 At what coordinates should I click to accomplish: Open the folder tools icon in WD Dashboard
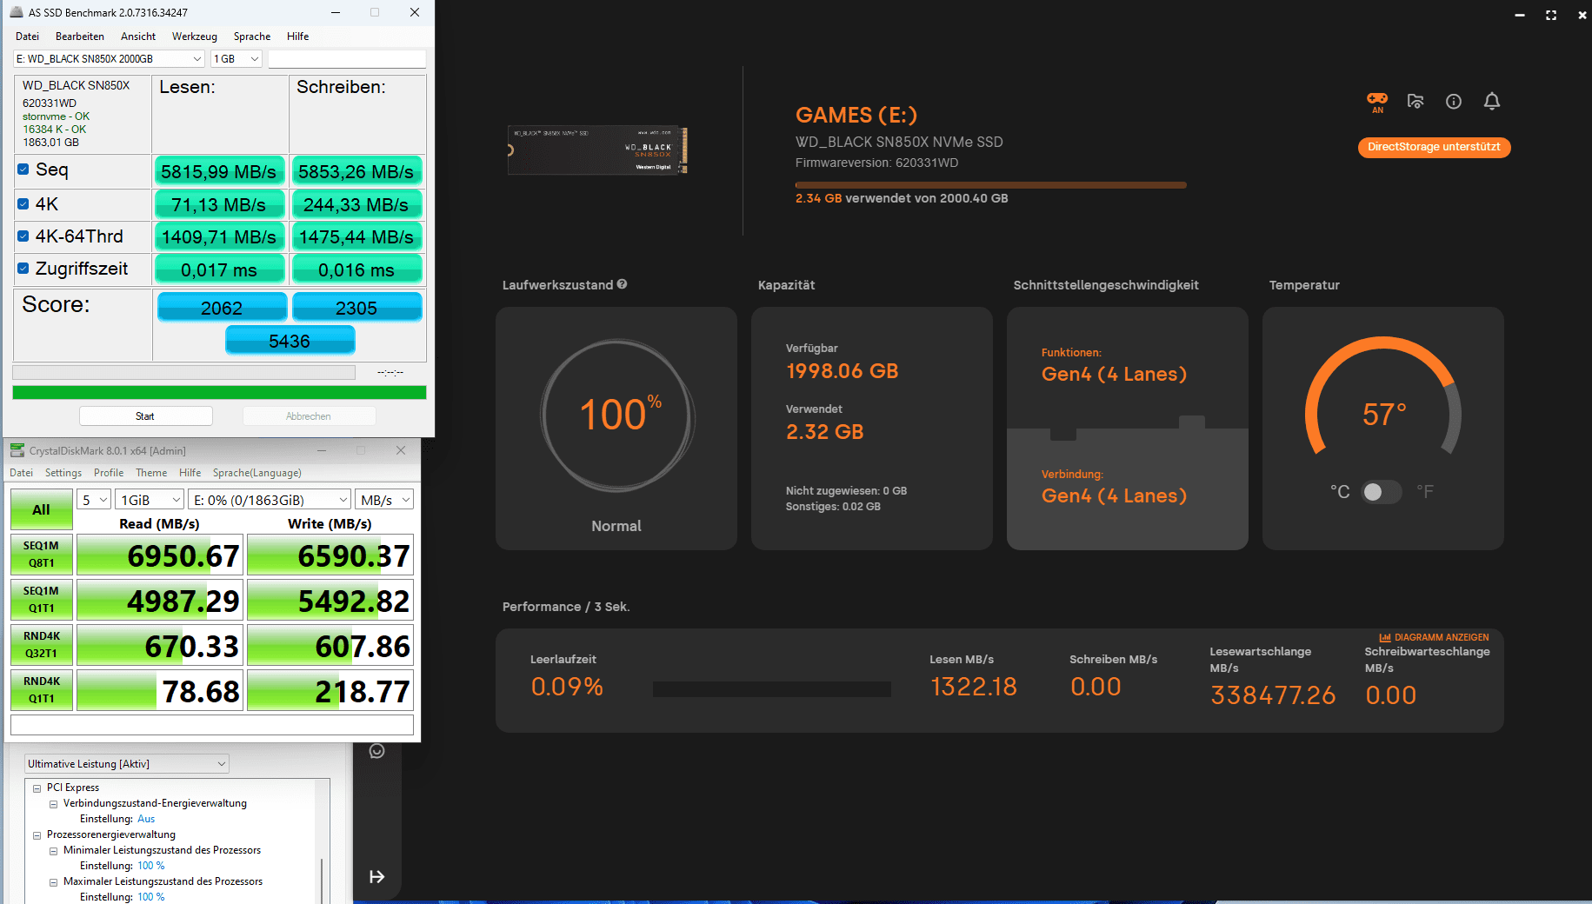coord(1415,101)
